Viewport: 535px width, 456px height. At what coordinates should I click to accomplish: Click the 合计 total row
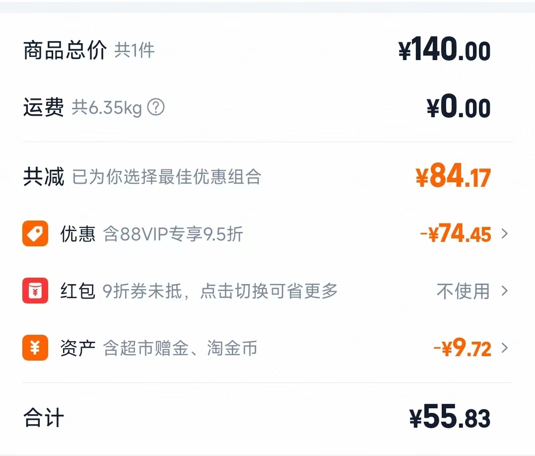click(x=42, y=418)
